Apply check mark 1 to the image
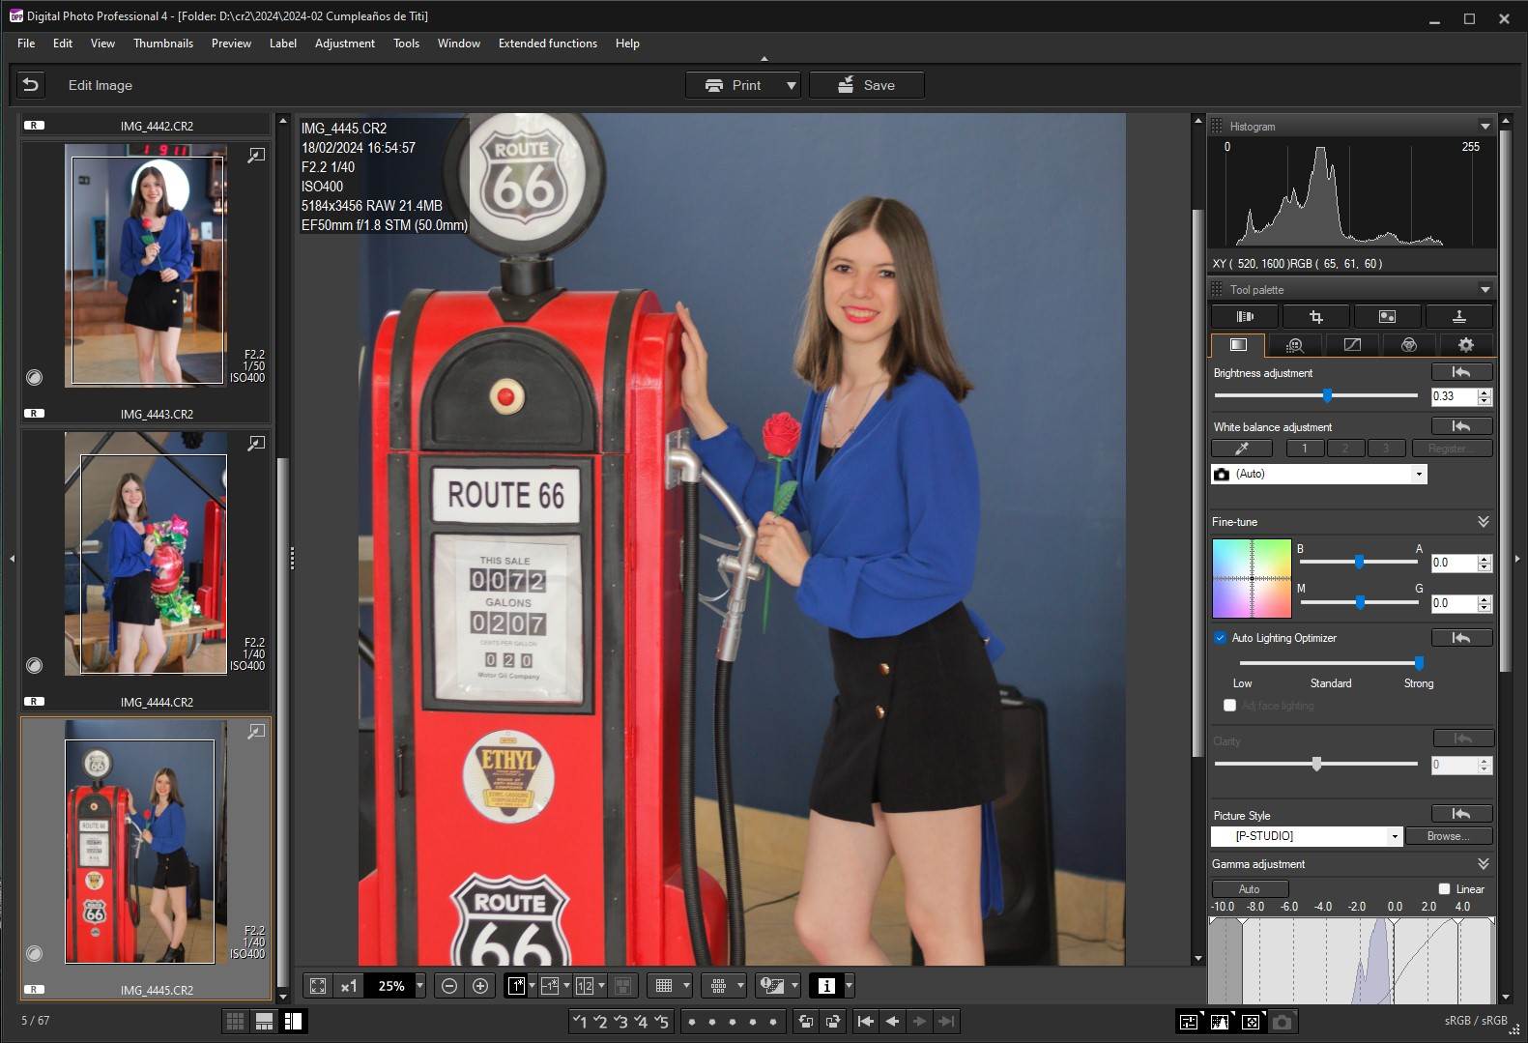This screenshot has height=1043, width=1528. (580, 1021)
